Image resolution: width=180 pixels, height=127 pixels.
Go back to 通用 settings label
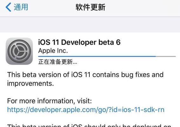click(x=21, y=7)
